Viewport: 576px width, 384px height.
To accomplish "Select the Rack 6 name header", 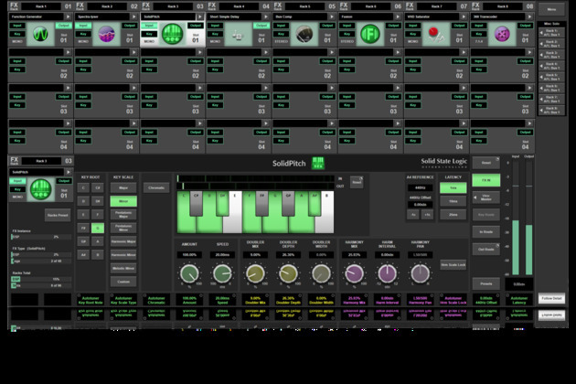I will click(x=370, y=6).
